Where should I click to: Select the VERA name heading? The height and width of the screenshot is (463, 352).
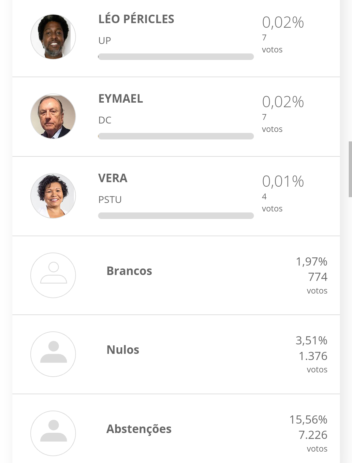pyautogui.click(x=113, y=178)
